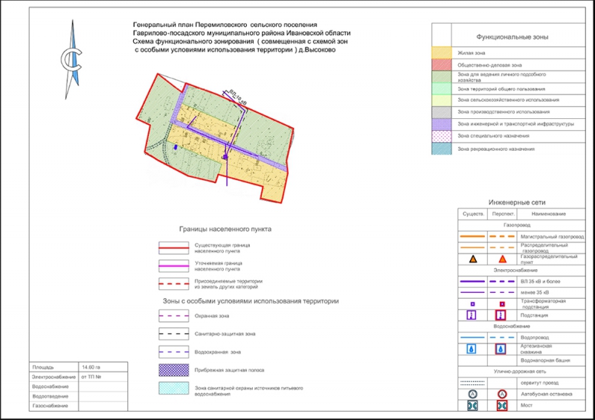Select the Общественно-деловая зона red swatch

(442, 65)
